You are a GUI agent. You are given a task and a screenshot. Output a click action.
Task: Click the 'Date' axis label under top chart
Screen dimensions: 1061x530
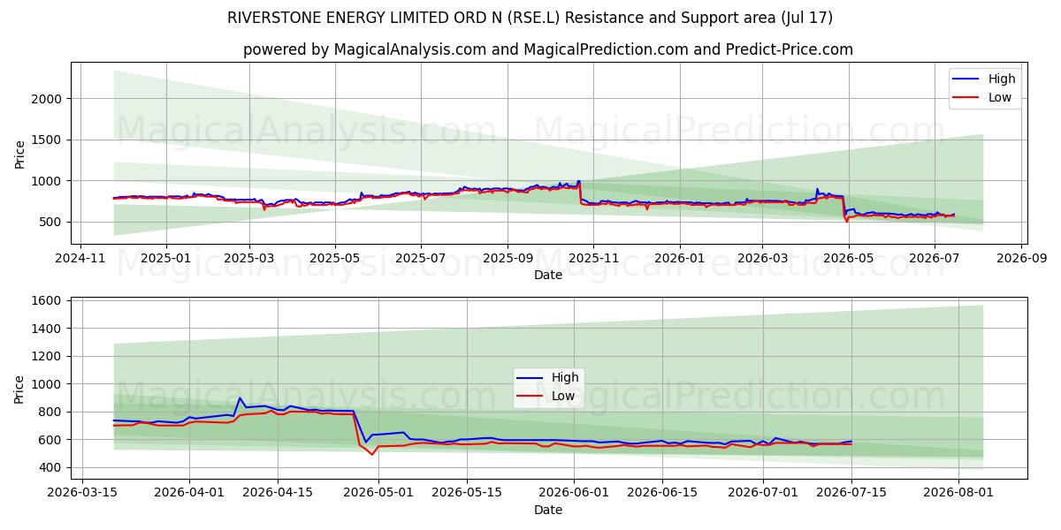coord(548,275)
